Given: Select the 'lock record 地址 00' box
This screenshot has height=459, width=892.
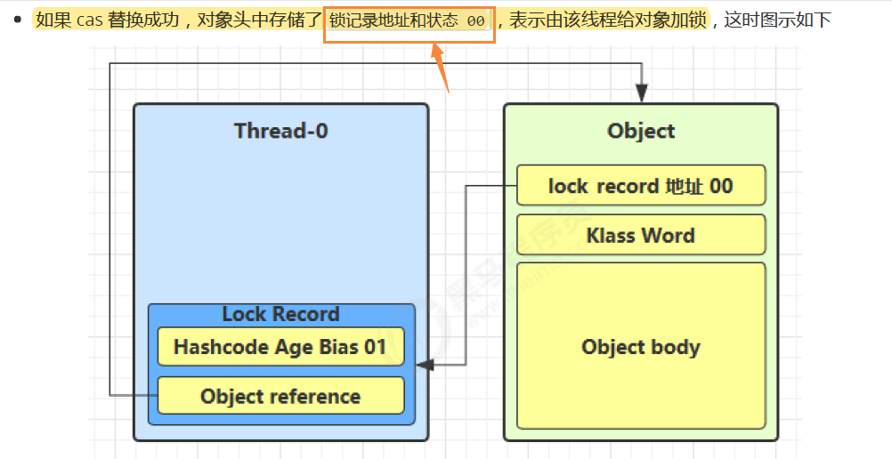Looking at the screenshot, I should (641, 185).
